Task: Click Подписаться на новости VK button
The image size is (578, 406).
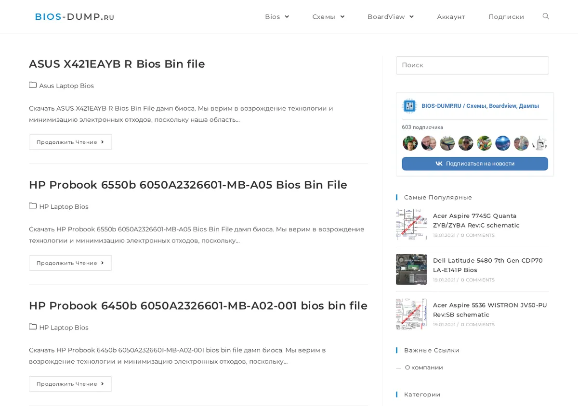Action: (x=475, y=164)
